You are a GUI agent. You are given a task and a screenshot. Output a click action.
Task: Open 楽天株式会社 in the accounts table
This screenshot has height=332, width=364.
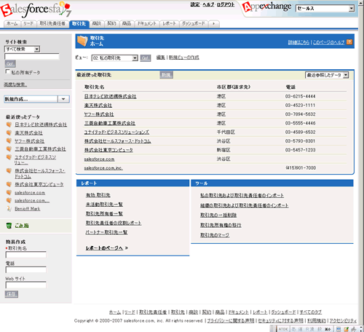click(98, 106)
